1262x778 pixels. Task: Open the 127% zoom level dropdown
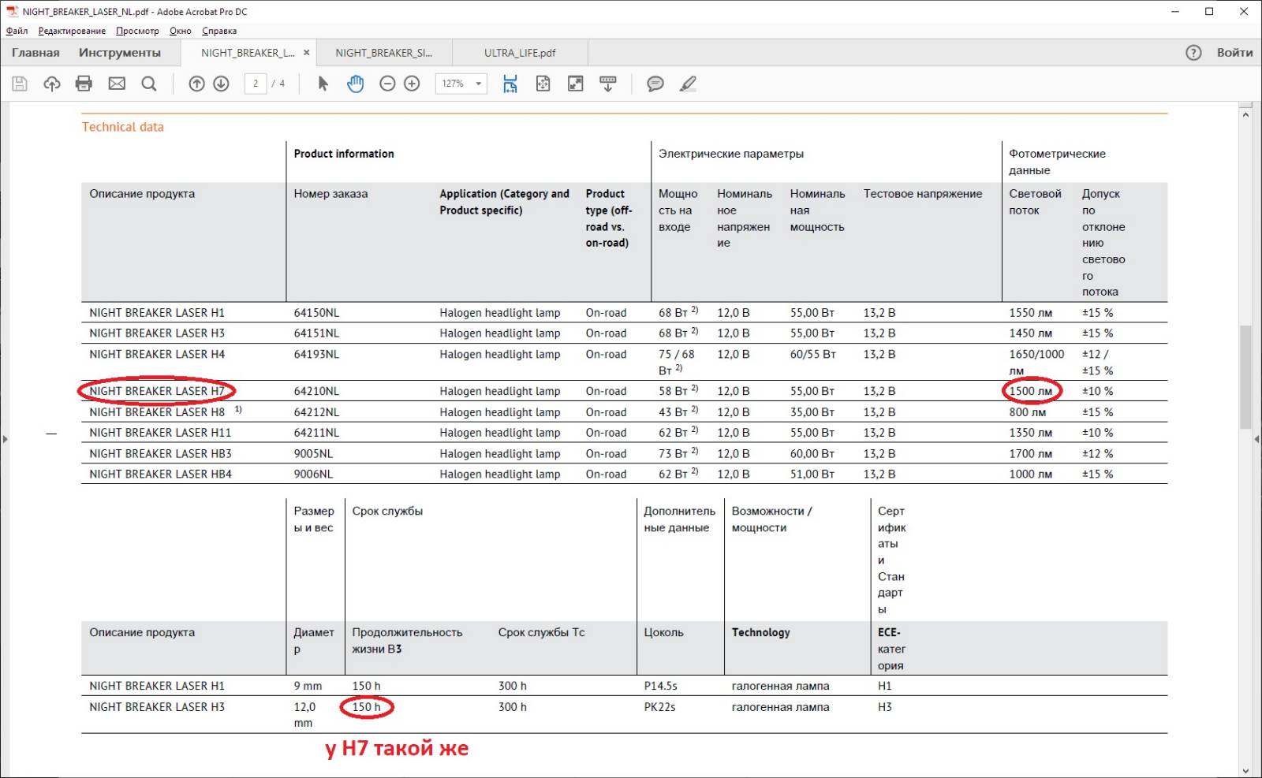(x=478, y=84)
